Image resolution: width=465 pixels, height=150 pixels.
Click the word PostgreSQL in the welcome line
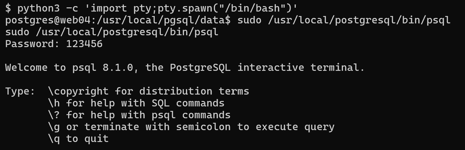[200, 68]
